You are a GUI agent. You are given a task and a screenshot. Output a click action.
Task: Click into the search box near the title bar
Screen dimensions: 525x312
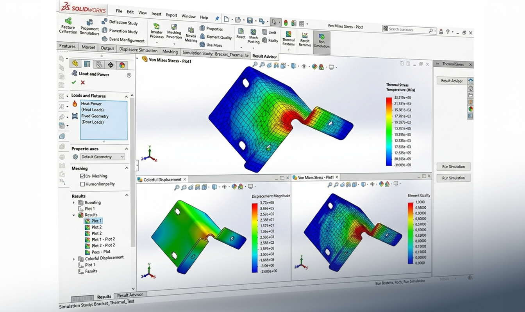tap(410, 30)
